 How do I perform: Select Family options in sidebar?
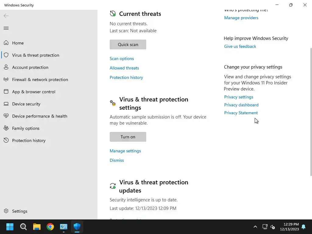(x=26, y=128)
